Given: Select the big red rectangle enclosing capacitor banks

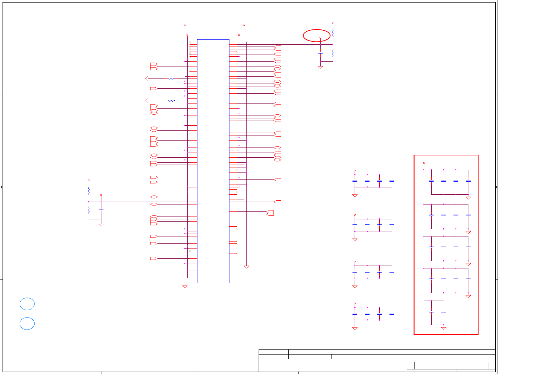Looking at the screenshot, I should click(446, 245).
